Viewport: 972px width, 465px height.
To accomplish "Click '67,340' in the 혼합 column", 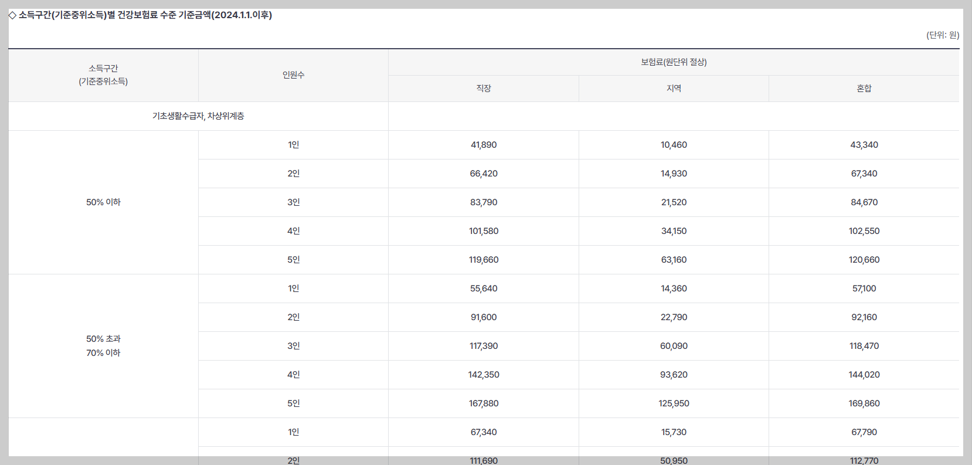I will click(864, 174).
